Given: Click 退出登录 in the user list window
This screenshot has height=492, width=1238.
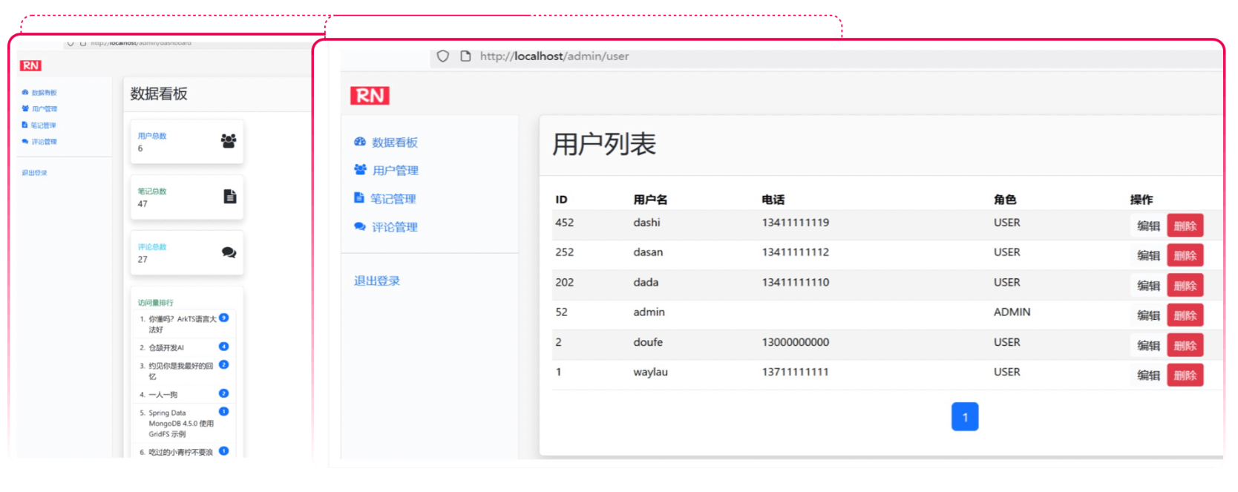Looking at the screenshot, I should (x=377, y=281).
